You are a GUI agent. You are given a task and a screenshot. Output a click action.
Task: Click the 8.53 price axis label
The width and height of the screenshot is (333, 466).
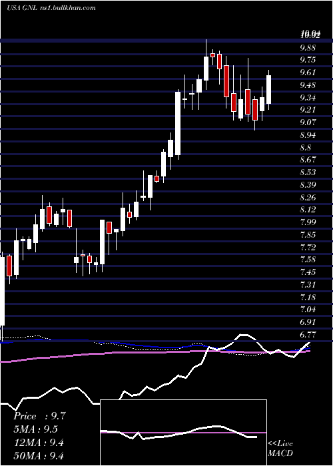(x=309, y=172)
